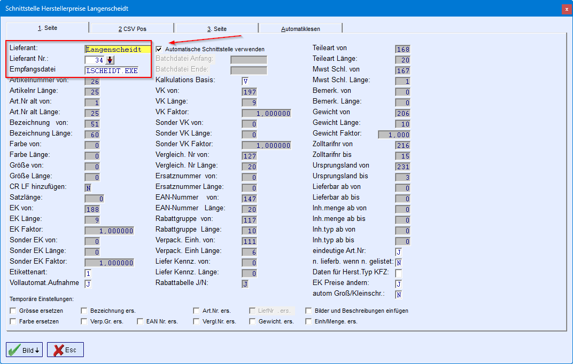This screenshot has height=364, width=573.
Task: Click the Art.Nr alt Länge field
Action: (92, 114)
